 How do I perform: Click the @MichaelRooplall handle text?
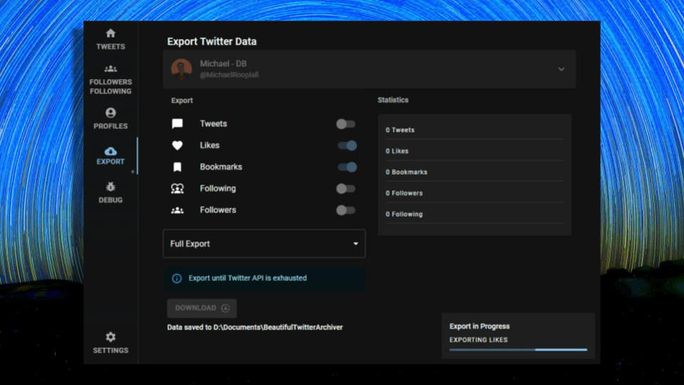pyautogui.click(x=229, y=75)
